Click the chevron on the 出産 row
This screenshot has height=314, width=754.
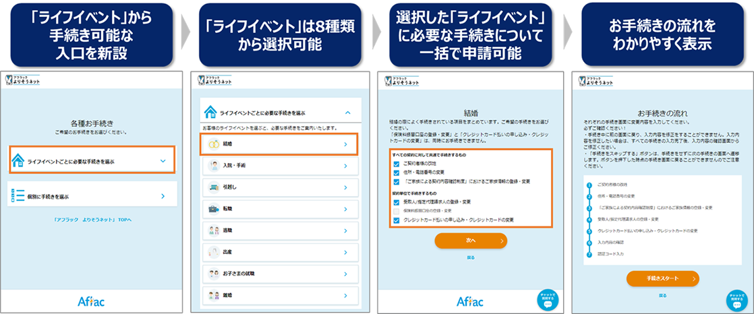pos(345,252)
